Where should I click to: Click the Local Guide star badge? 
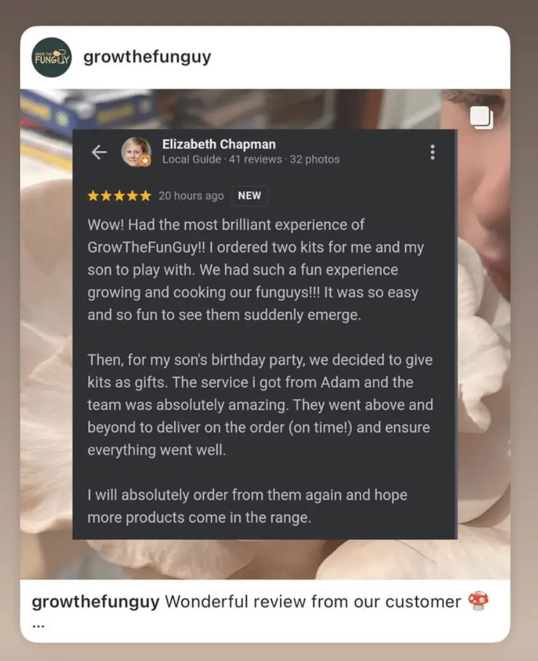pyautogui.click(x=145, y=160)
